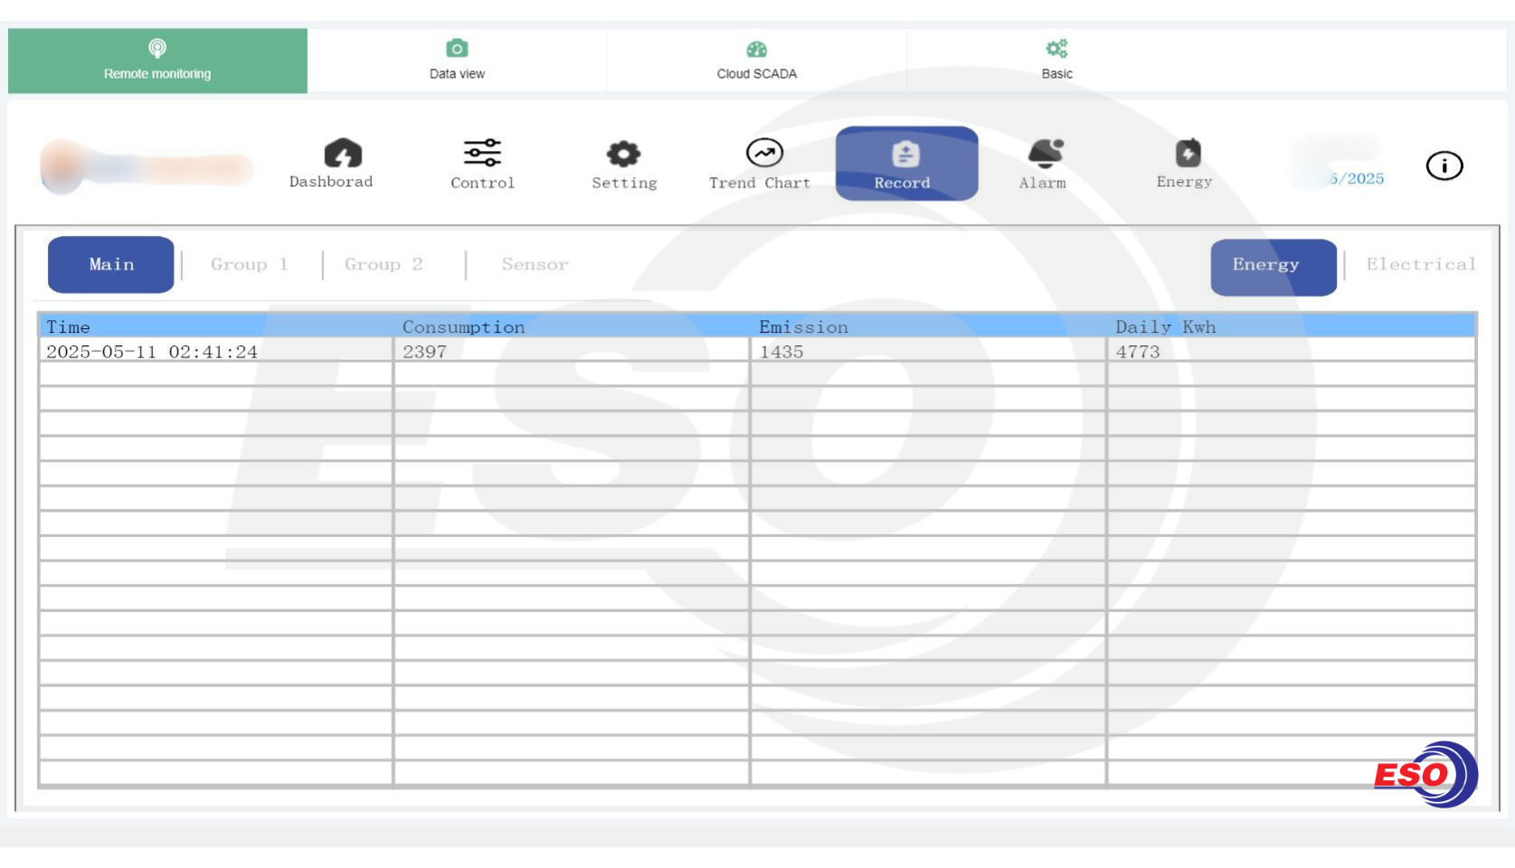
Task: Click the info circle icon
Action: [x=1444, y=165]
